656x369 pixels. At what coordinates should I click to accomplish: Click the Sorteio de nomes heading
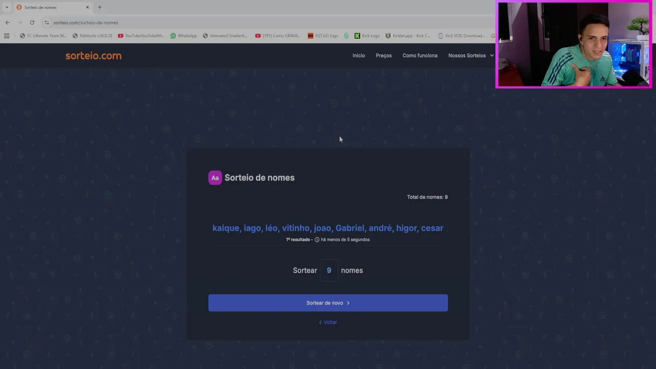259,178
